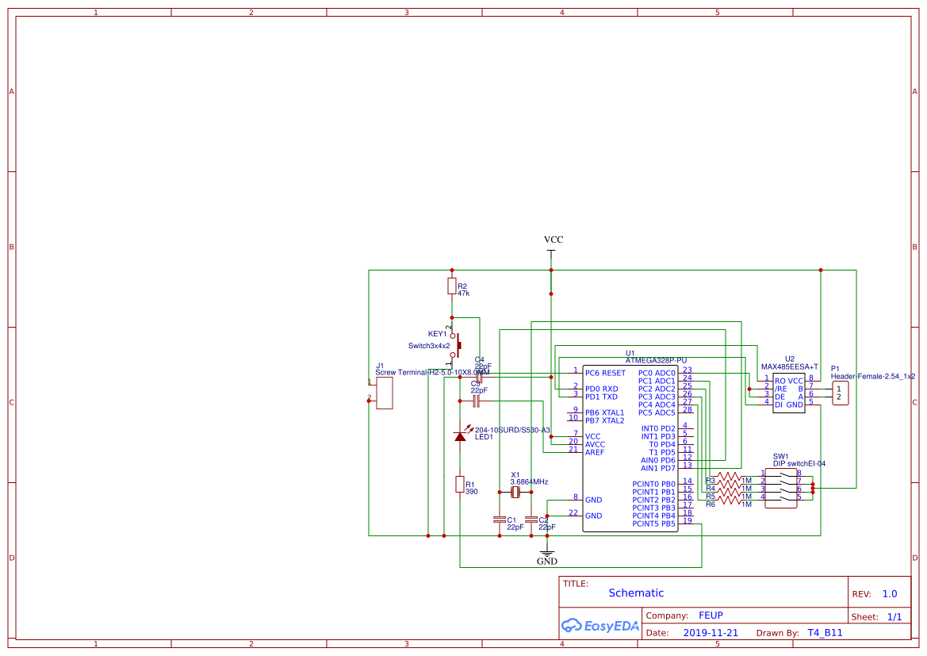
Task: Click the REV 1.0 value
Action: coord(890,593)
